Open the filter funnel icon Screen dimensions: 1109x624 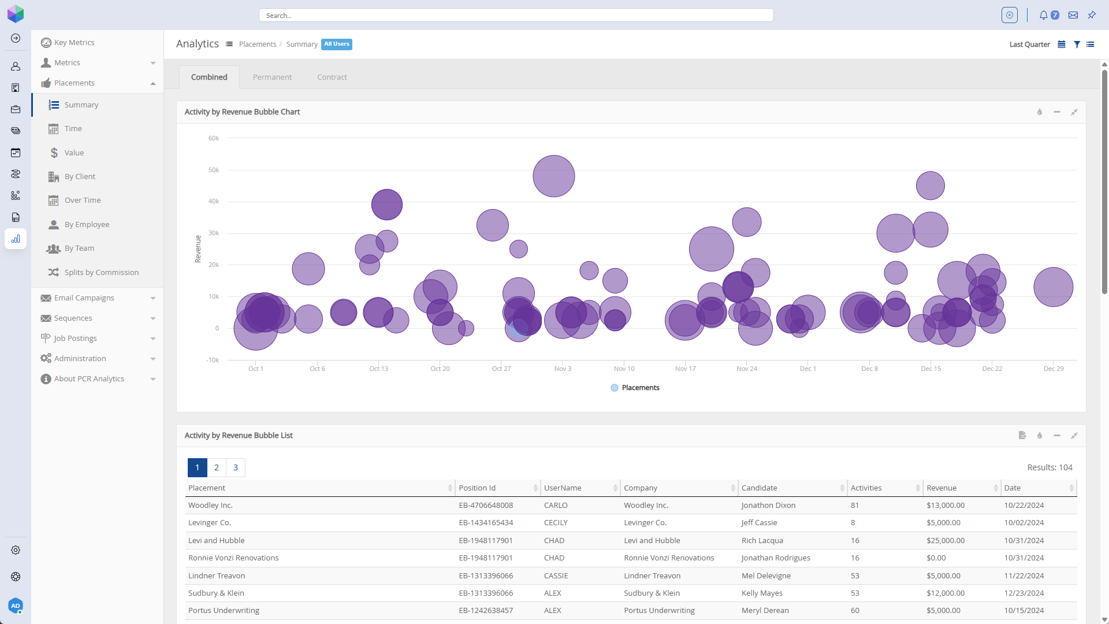point(1077,44)
